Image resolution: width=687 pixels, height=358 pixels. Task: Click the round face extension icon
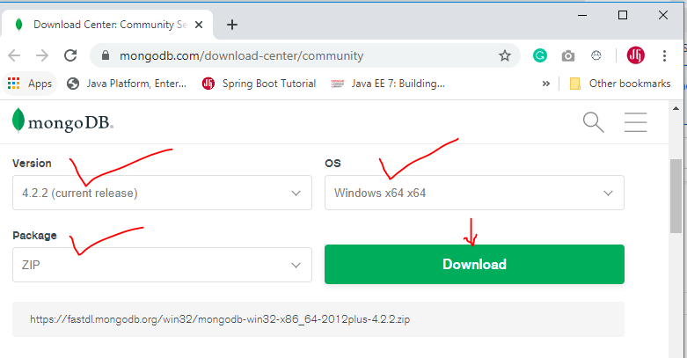point(596,55)
